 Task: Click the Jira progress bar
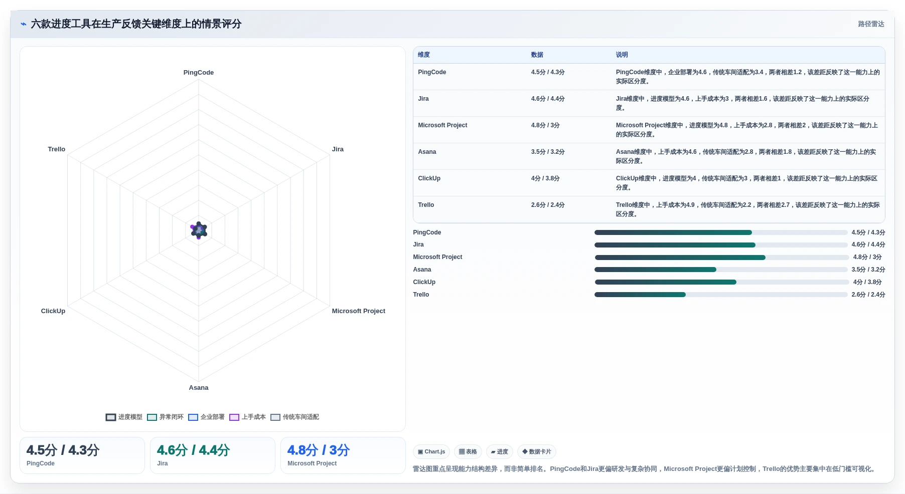coord(721,245)
